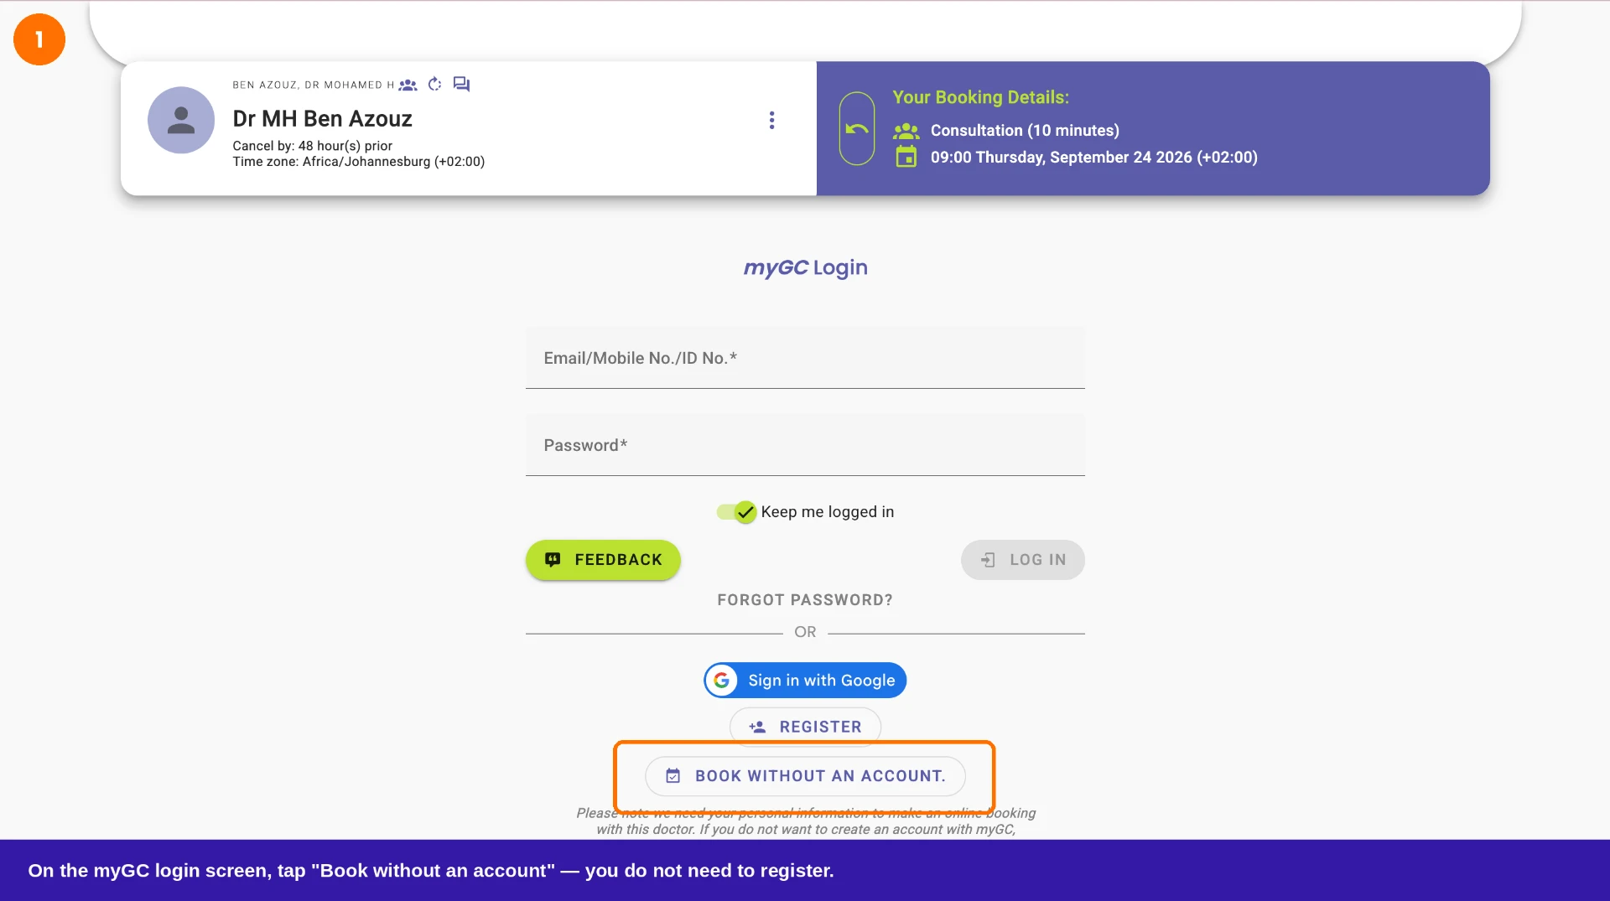Click the Forgot Password link
The image size is (1610, 901).
click(x=805, y=600)
